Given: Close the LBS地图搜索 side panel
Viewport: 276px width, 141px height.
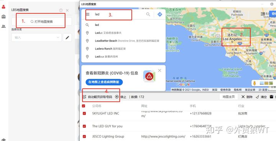Looking at the screenshot, I should click(x=67, y=10).
